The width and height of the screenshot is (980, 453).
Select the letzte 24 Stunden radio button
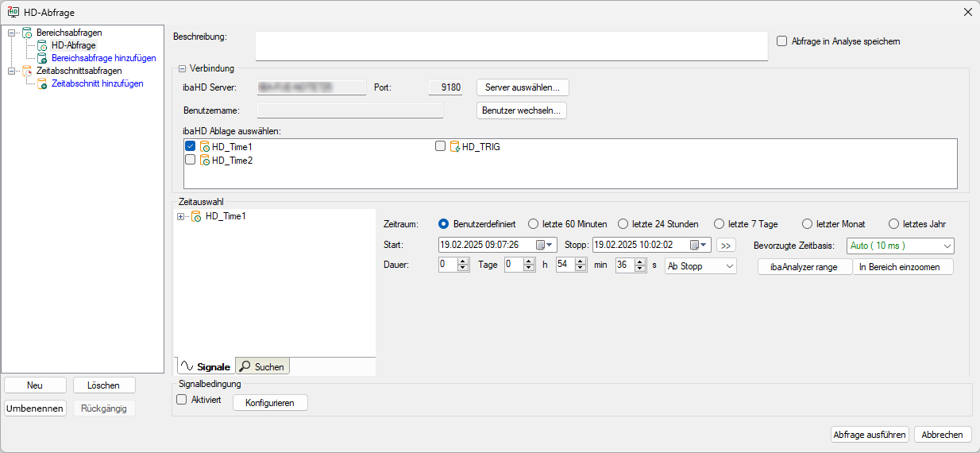pos(623,224)
